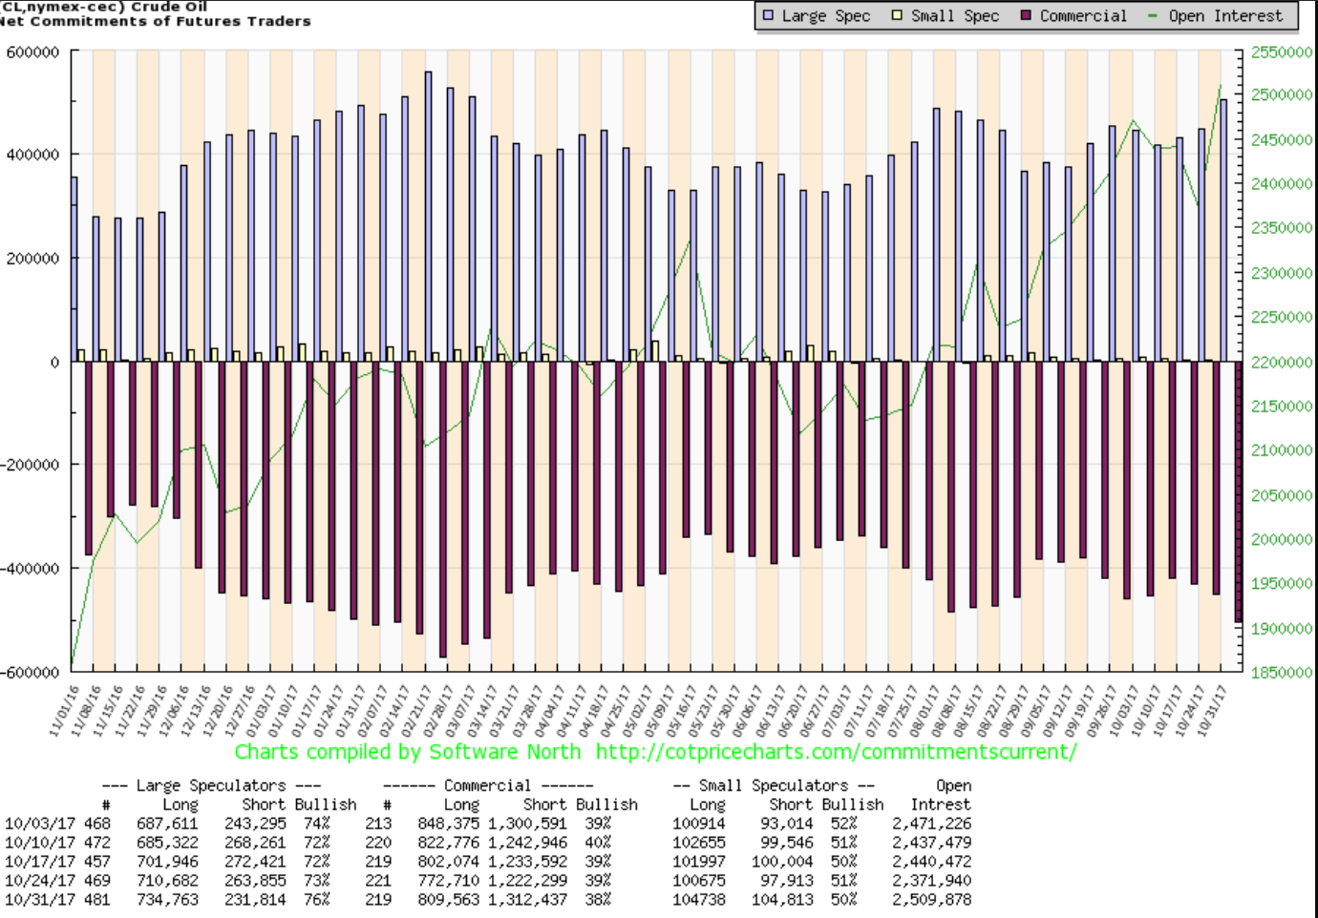Screen dimensions: 1318x918
Task: Click the -200000 left axis label
Action: (30, 465)
